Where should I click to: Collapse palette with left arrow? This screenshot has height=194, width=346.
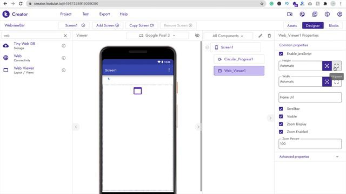76,127
